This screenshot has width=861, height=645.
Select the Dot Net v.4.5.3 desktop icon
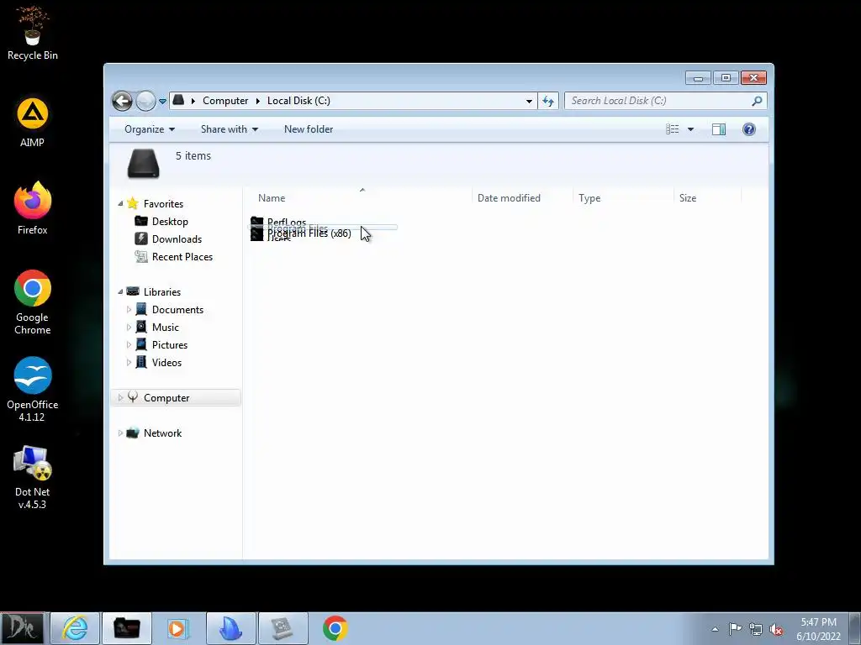pyautogui.click(x=33, y=477)
